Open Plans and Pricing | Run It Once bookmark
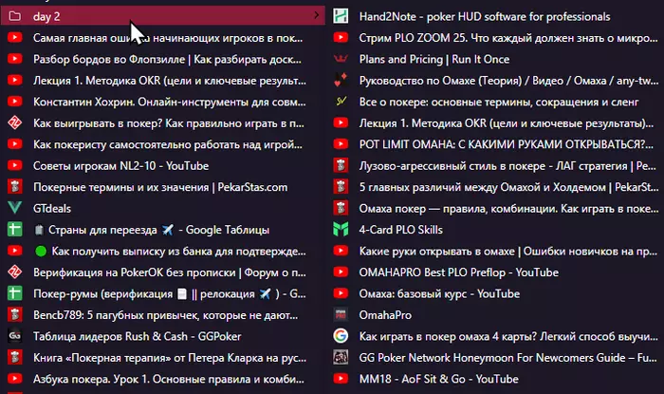 coord(495,59)
